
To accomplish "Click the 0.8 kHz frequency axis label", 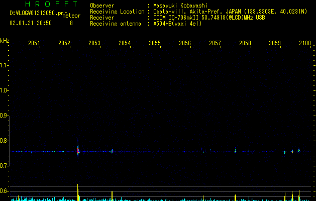I will pos(4,141).
